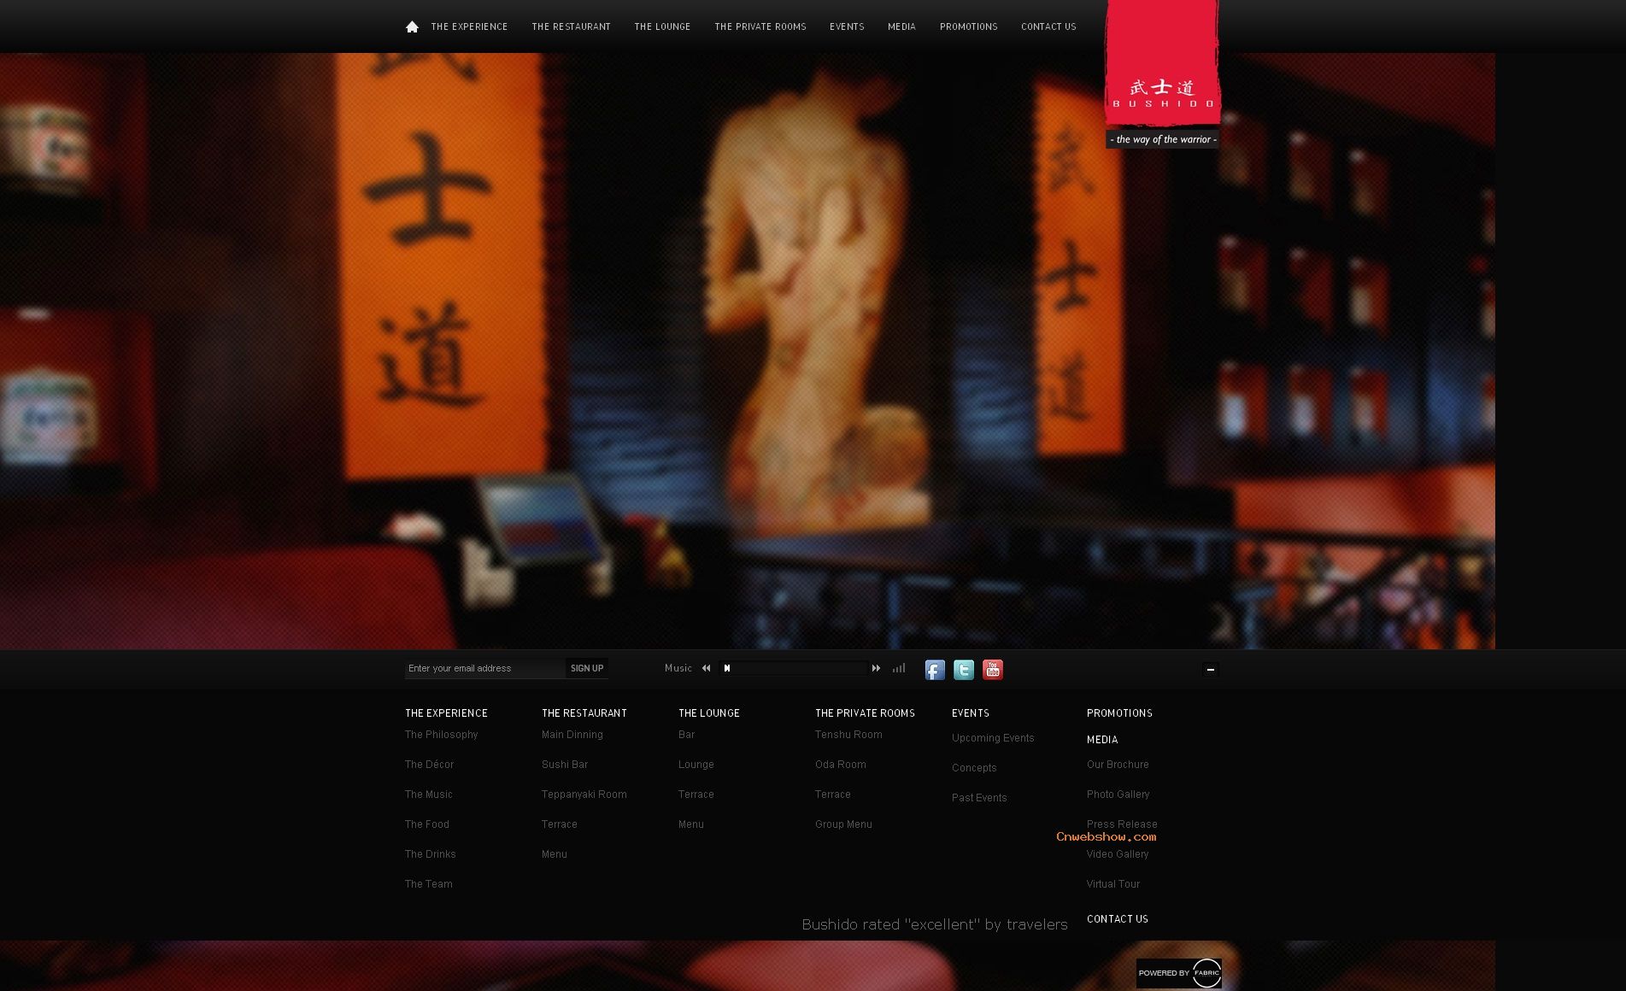This screenshot has width=1626, height=991.
Task: Click 'Bushido rated excellent by travelers' text
Action: tap(935, 924)
